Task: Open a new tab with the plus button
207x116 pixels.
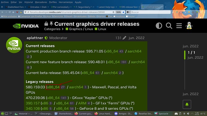Action: [166, 7]
